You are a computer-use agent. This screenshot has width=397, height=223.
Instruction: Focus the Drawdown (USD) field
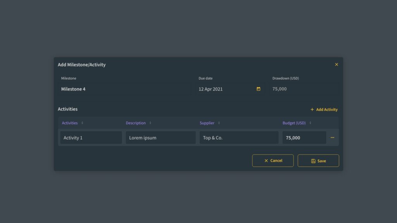[x=304, y=89]
